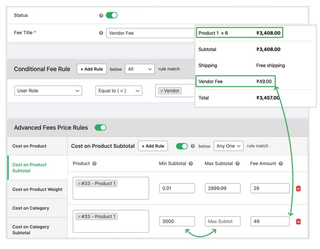Toggle Advanced Fees Price Rules switch
320x249 pixels.
coord(100,128)
